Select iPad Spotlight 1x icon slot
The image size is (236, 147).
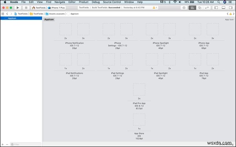click(x=152, y=59)
